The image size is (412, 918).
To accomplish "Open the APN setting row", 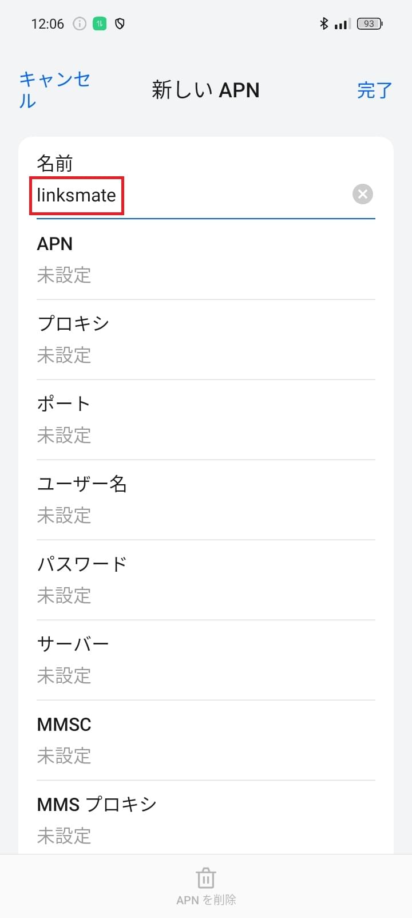I will [206, 260].
